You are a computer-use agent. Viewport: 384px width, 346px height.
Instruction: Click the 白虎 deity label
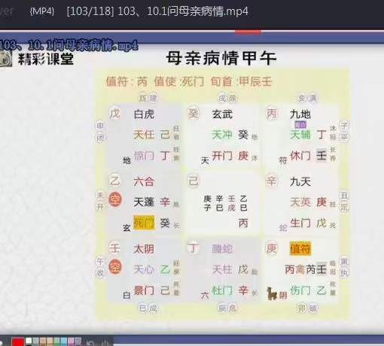tap(144, 114)
